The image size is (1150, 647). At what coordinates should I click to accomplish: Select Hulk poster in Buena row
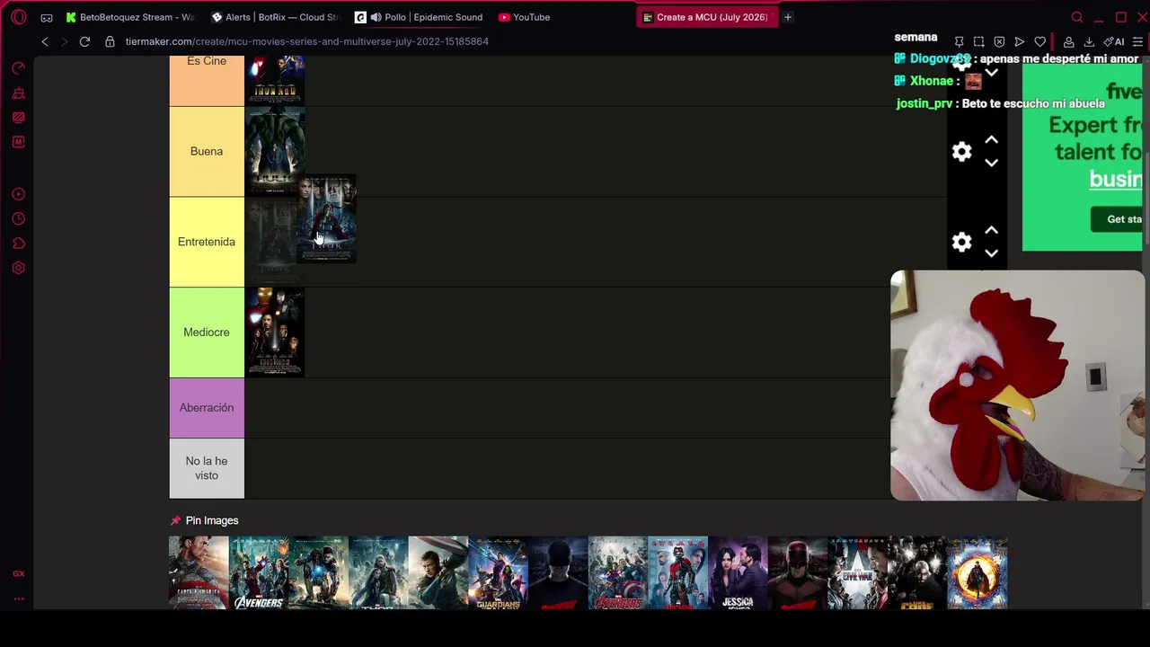(x=275, y=151)
